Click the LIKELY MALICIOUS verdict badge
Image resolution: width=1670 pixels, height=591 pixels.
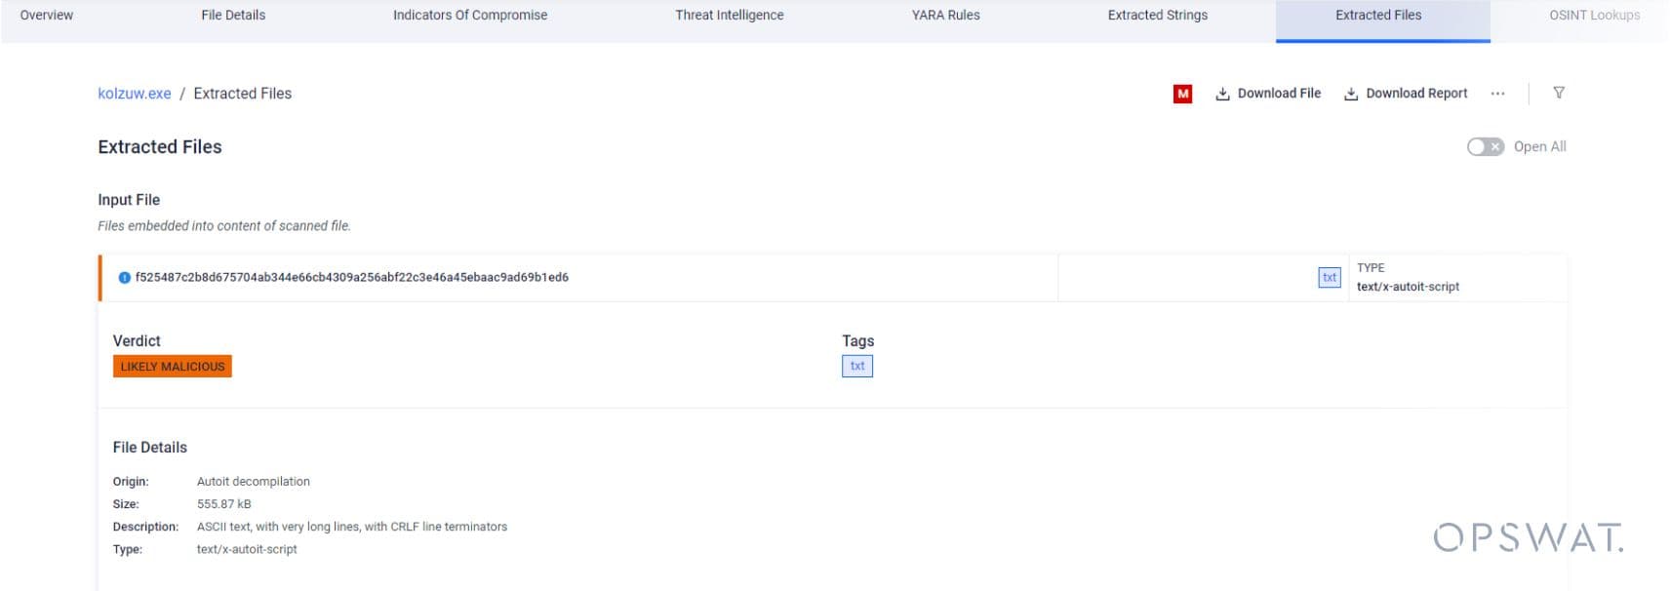coord(173,367)
